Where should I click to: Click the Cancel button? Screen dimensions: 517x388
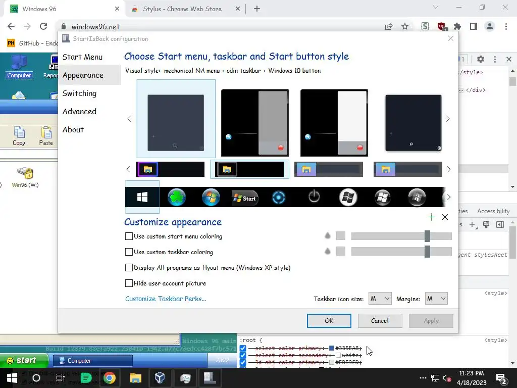[x=380, y=320]
